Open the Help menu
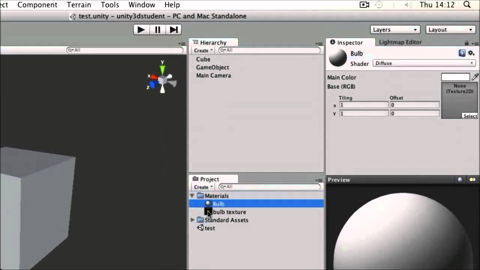The width and height of the screenshot is (480, 270). (172, 5)
